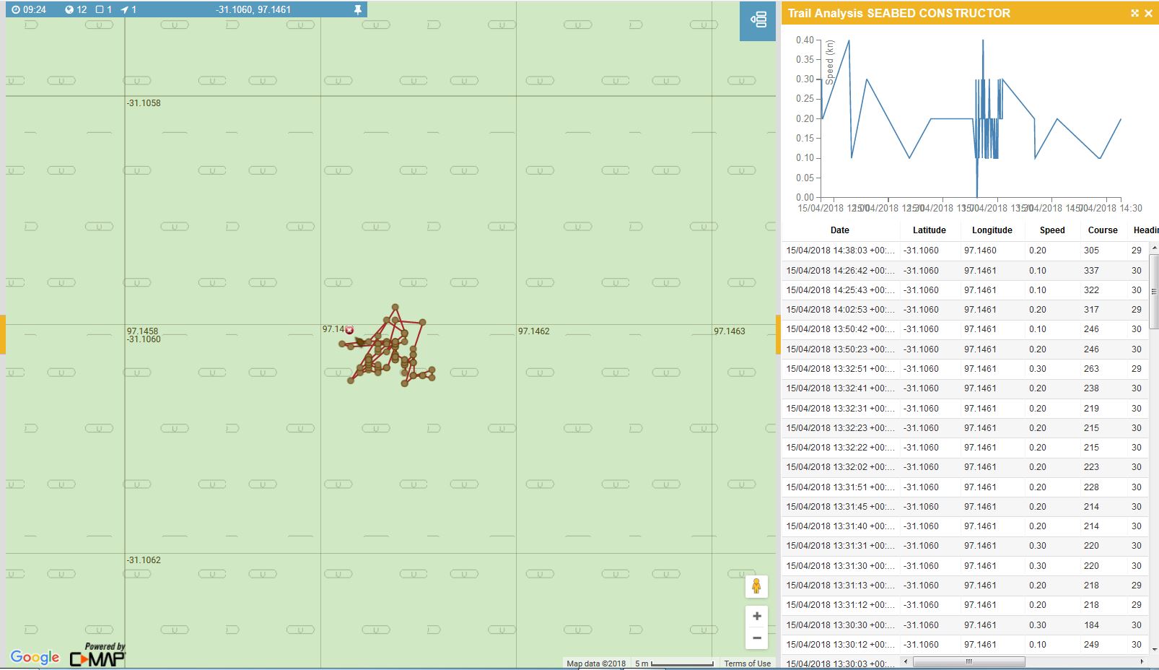Click longitude cell 97.1460
Image resolution: width=1159 pixels, height=670 pixels.
click(980, 251)
